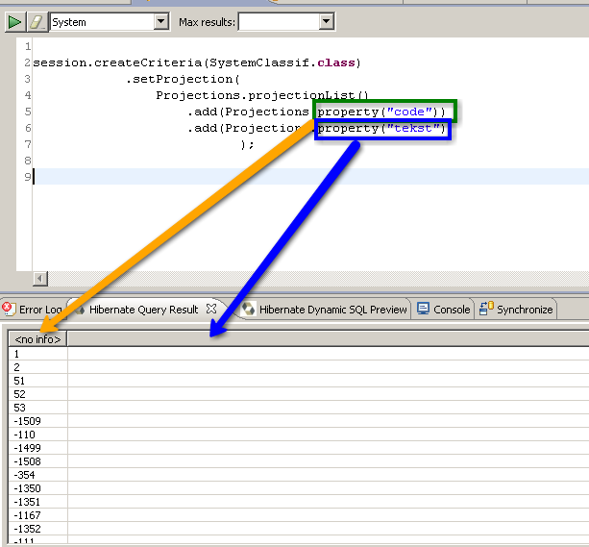Click the session.createCriteria line in editor
Screen dimensions: 589x547
point(197,62)
